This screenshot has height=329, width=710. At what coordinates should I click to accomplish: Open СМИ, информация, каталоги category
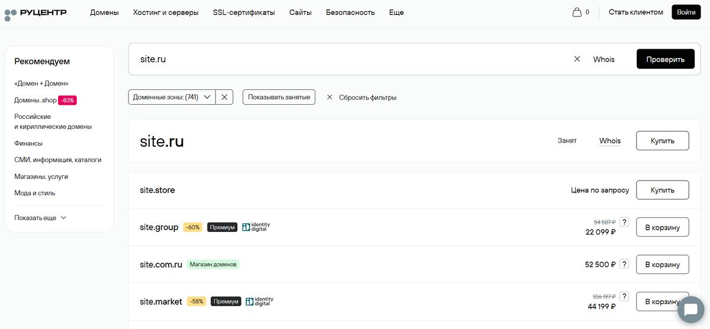click(x=58, y=160)
